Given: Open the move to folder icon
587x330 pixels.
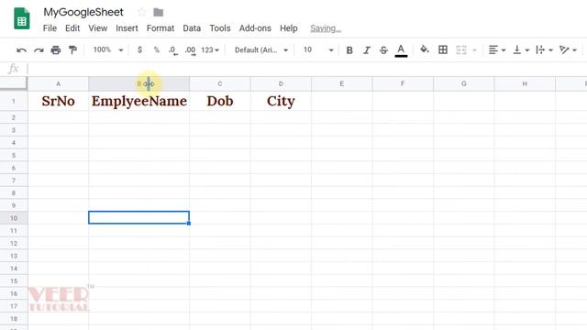Looking at the screenshot, I should point(159,12).
